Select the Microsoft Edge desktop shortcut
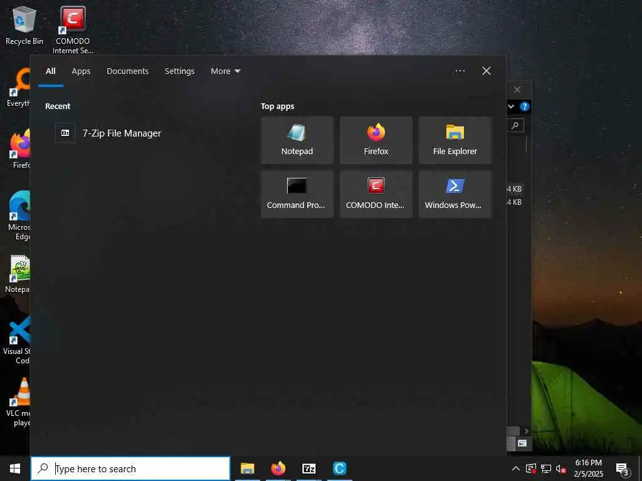This screenshot has height=481, width=642. pyautogui.click(x=19, y=216)
